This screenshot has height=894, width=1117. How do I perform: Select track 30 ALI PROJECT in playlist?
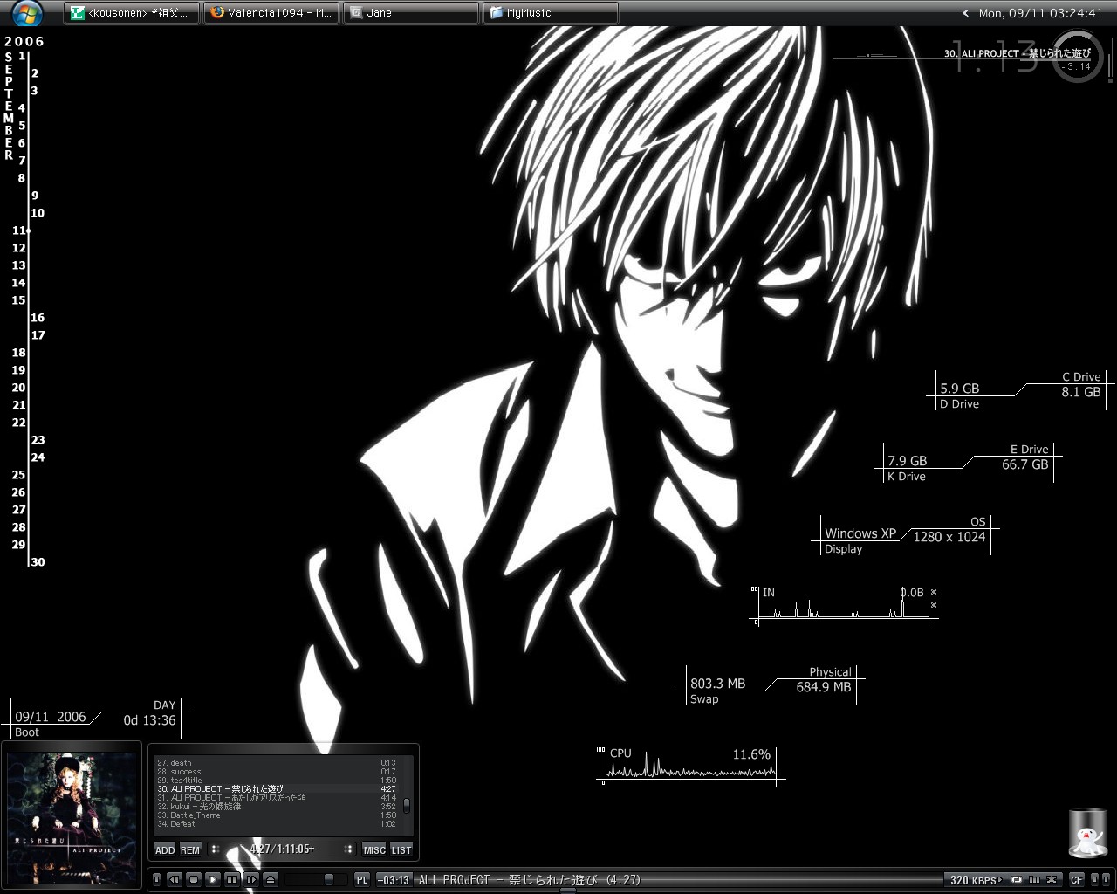pos(277,789)
